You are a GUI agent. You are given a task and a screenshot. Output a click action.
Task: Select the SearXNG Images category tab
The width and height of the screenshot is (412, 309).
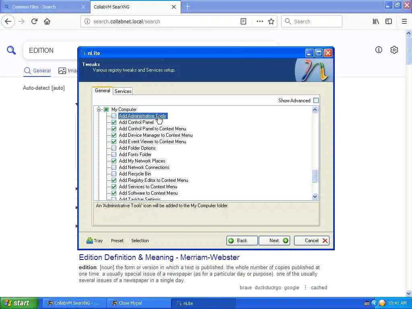point(67,71)
